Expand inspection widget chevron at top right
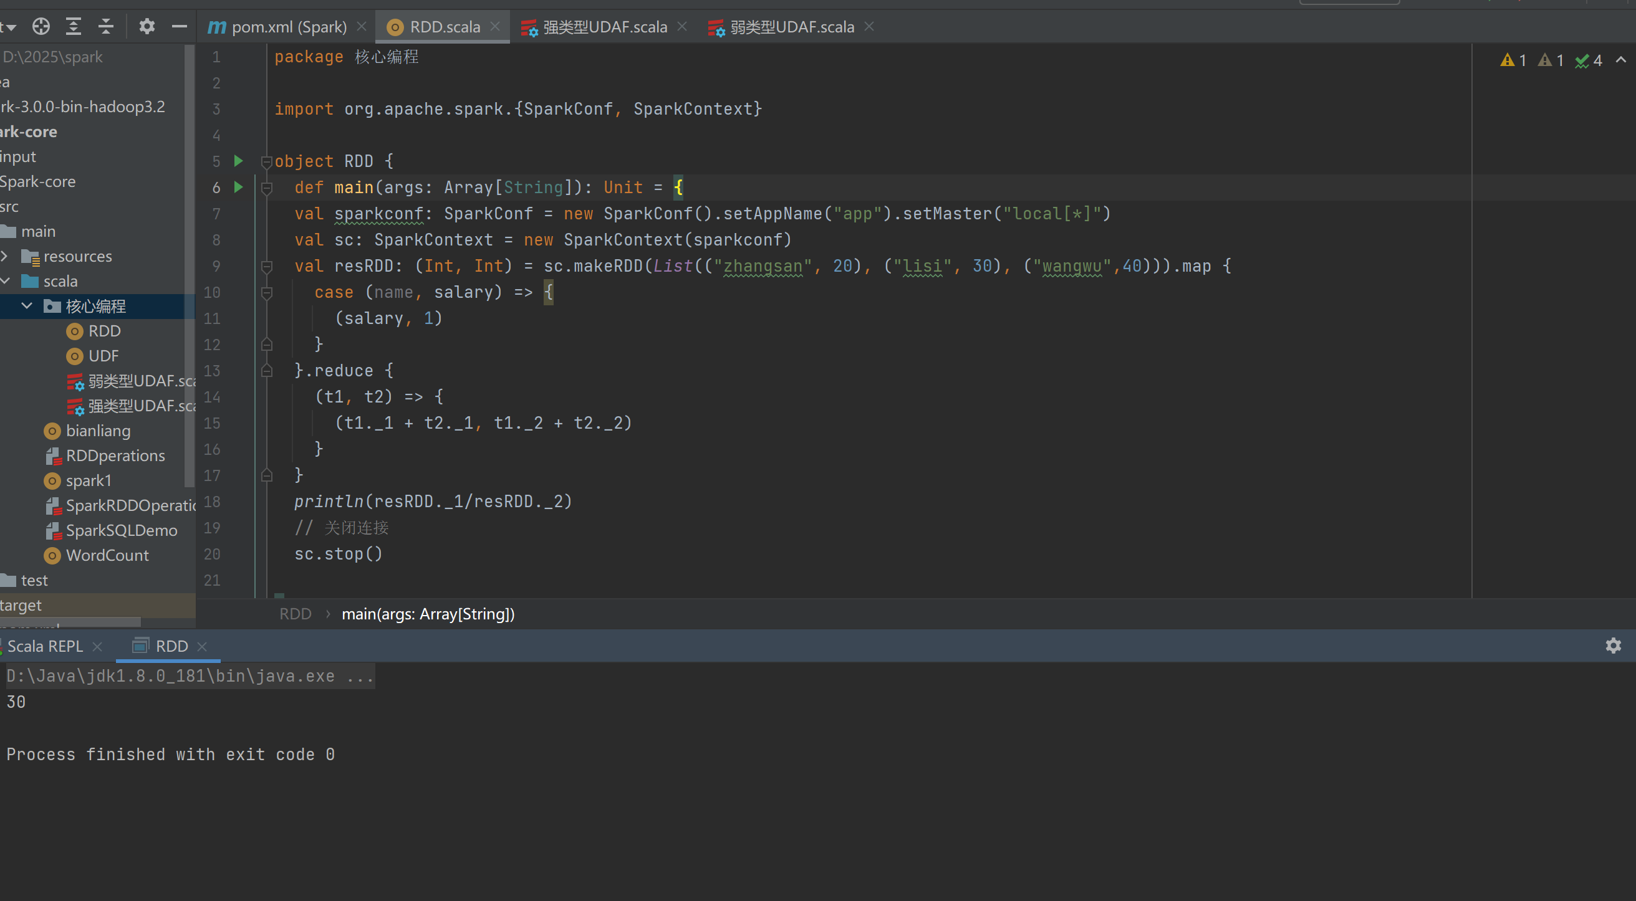The height and width of the screenshot is (901, 1636). click(x=1621, y=60)
